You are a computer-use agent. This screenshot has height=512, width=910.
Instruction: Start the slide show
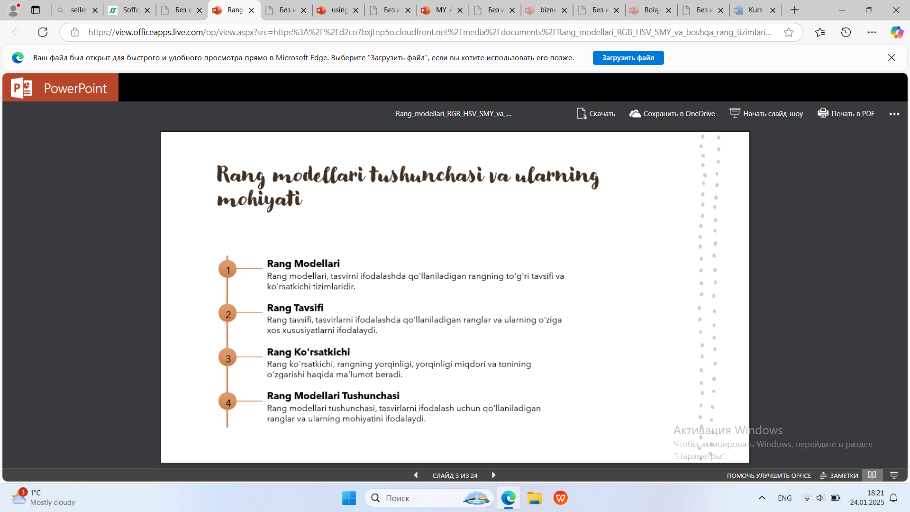tap(766, 114)
